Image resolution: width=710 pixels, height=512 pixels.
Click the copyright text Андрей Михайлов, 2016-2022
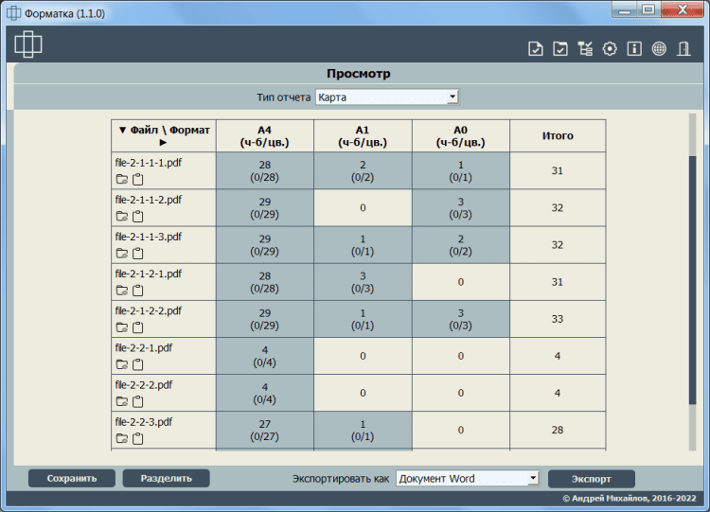click(x=630, y=499)
